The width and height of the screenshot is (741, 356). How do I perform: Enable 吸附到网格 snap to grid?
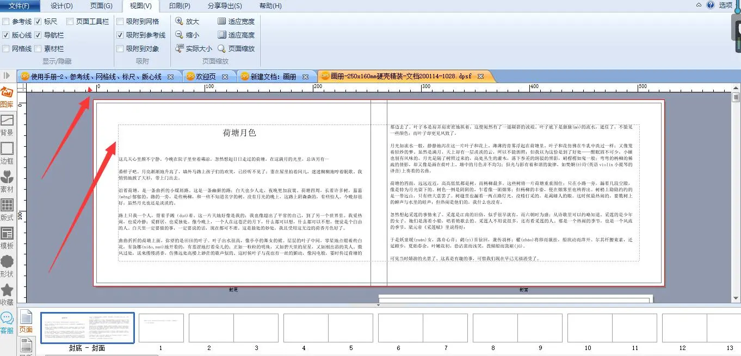click(x=120, y=22)
